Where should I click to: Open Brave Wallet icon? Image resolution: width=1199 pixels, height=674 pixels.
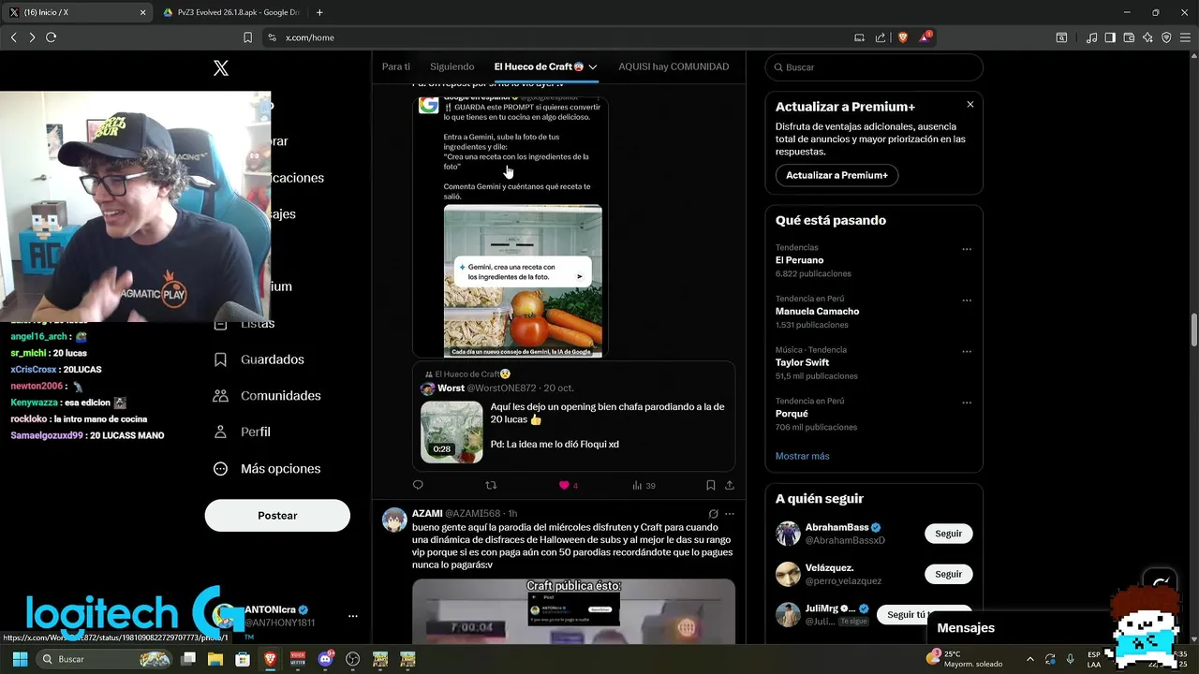1129,37
